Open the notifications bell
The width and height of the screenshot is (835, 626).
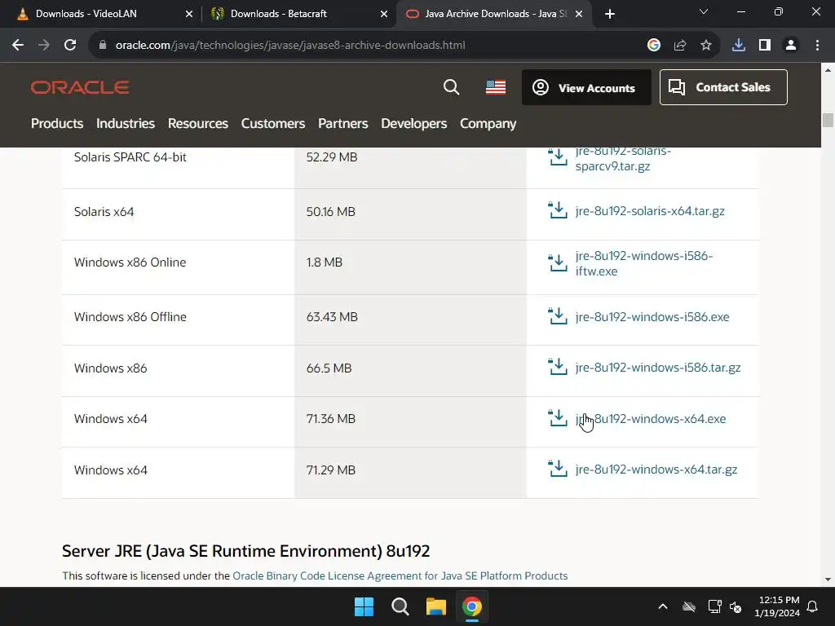(x=813, y=606)
